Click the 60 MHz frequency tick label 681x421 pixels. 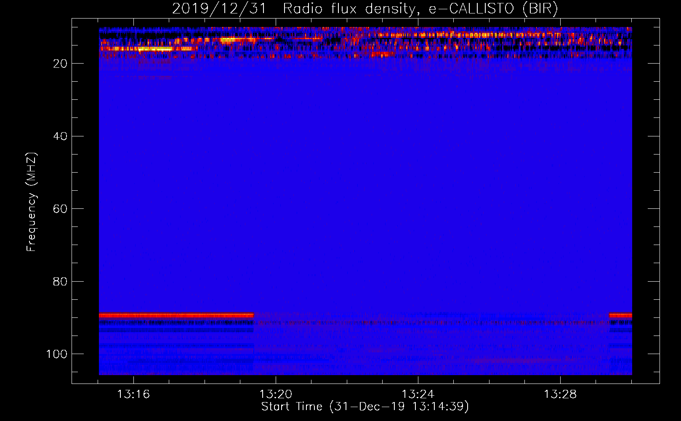[60, 209]
